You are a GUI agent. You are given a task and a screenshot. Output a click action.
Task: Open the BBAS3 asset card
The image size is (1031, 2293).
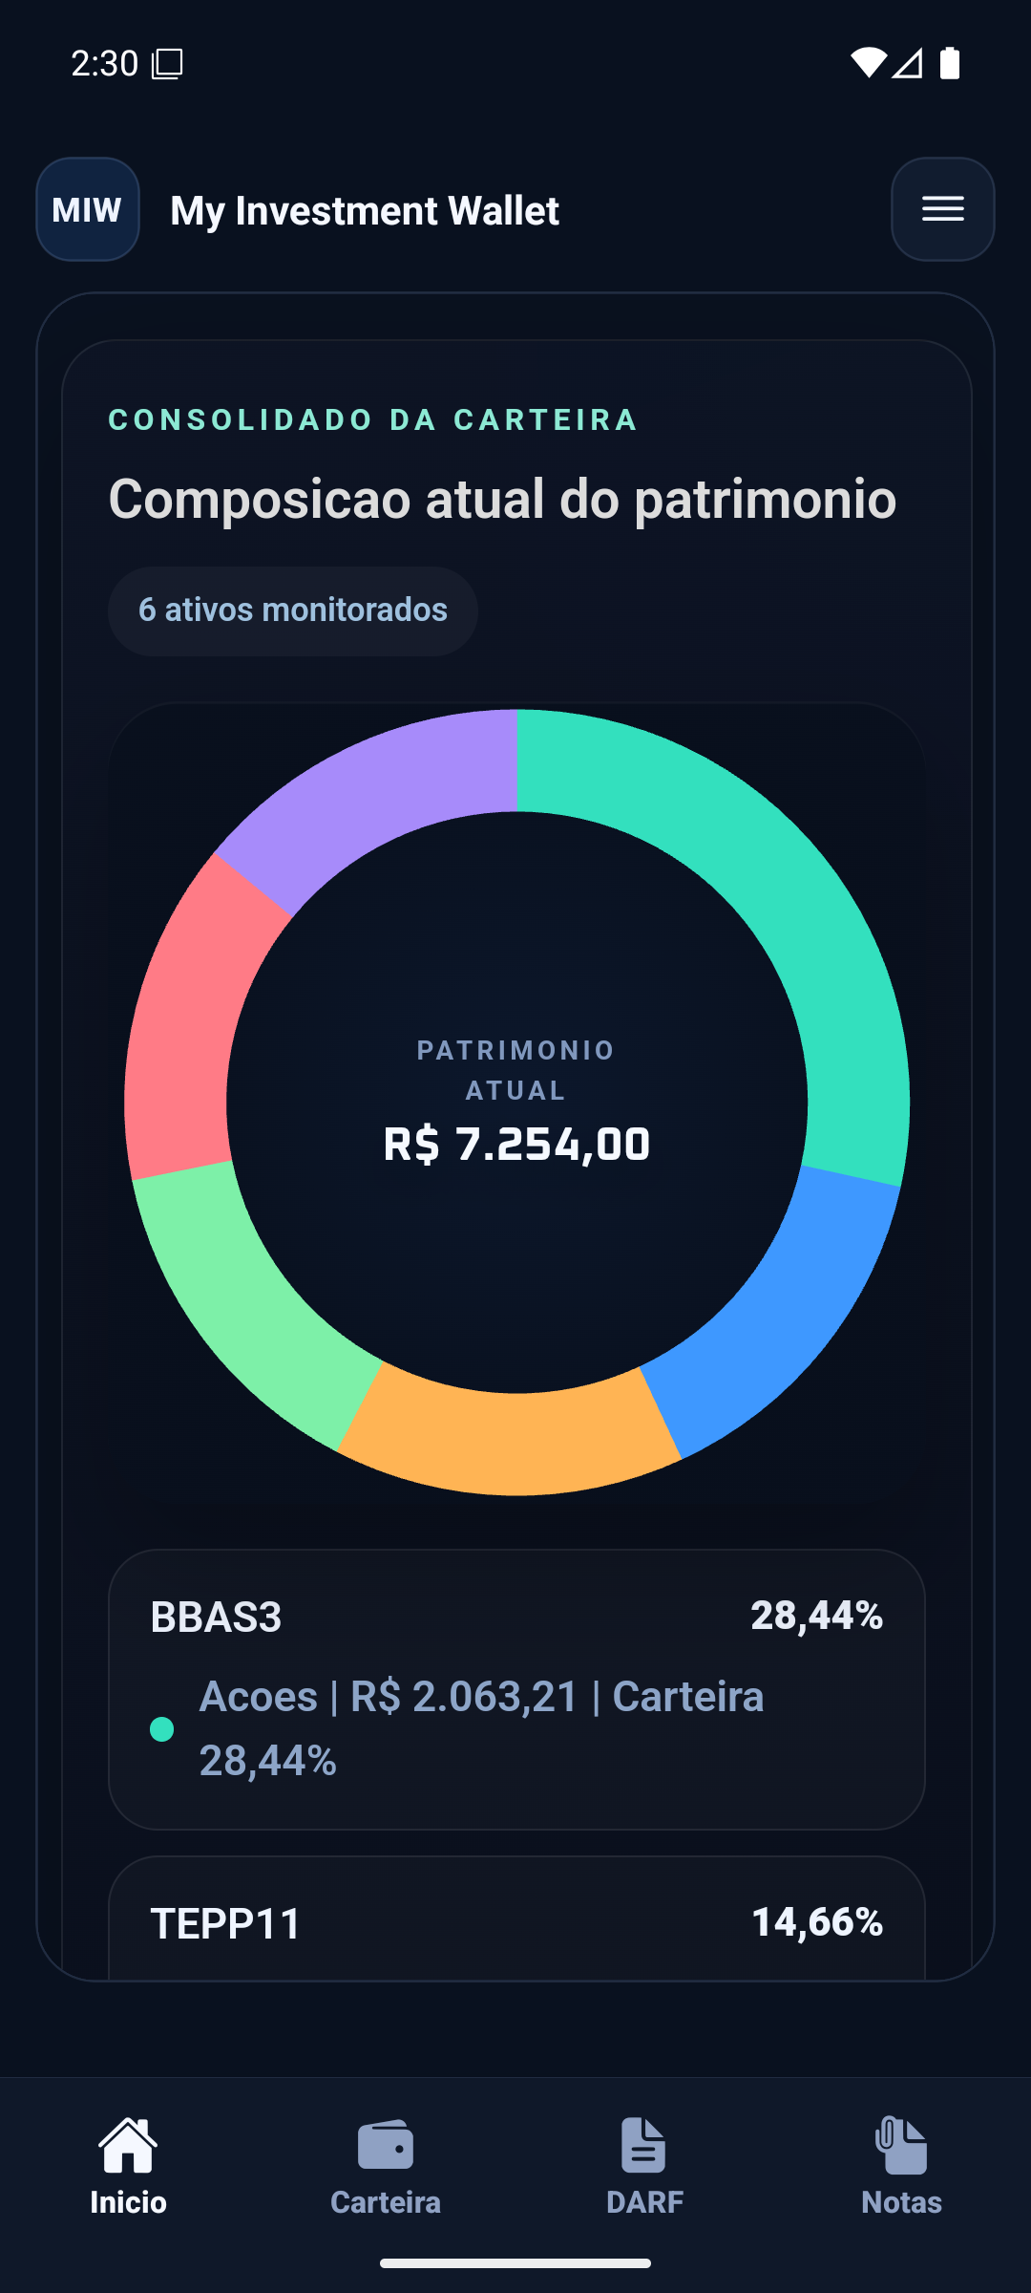[516, 1689]
